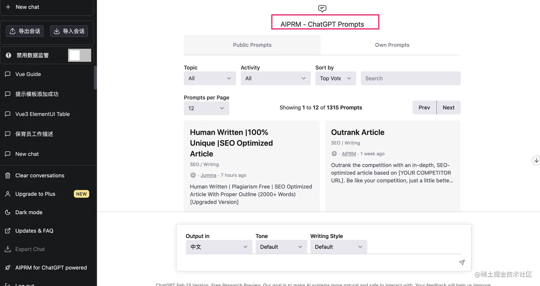Toggle the 禁用数据监管 switch

[80, 55]
